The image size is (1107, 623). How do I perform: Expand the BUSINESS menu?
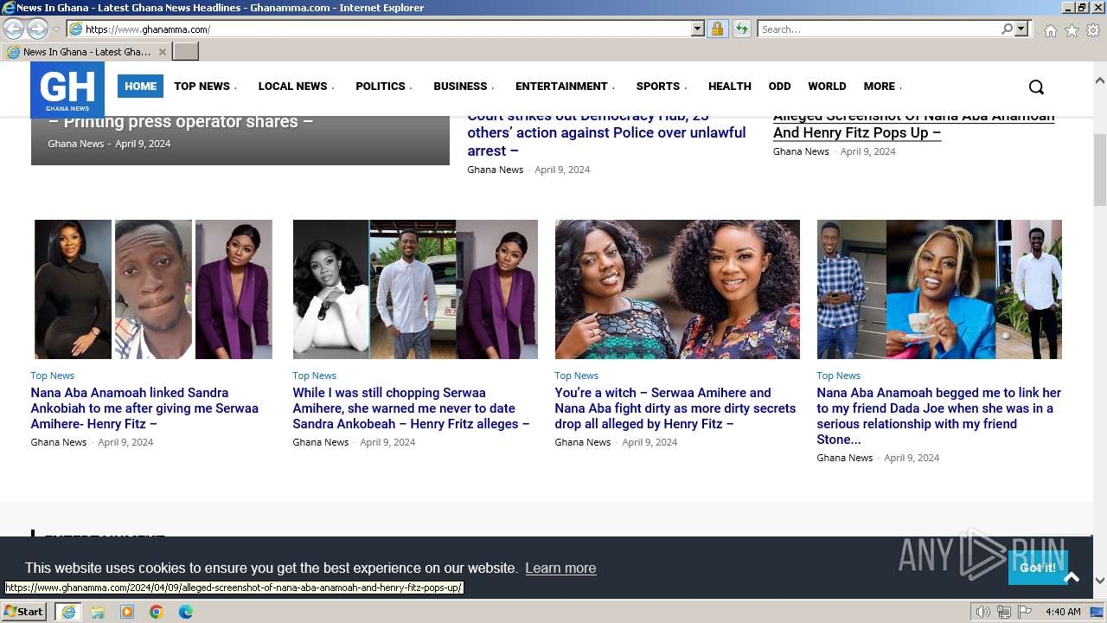click(x=464, y=87)
